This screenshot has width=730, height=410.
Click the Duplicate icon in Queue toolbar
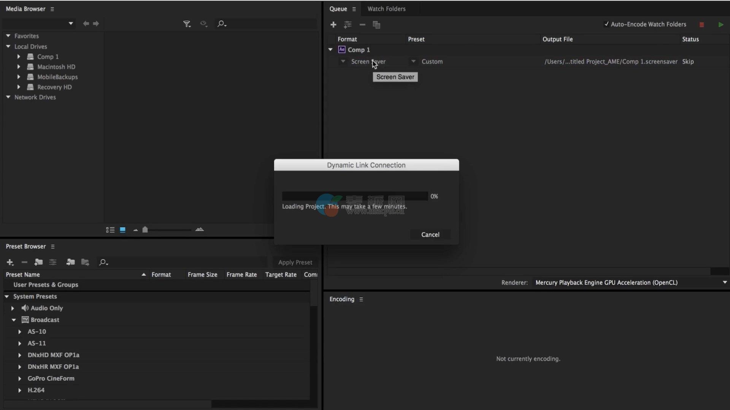pyautogui.click(x=376, y=25)
